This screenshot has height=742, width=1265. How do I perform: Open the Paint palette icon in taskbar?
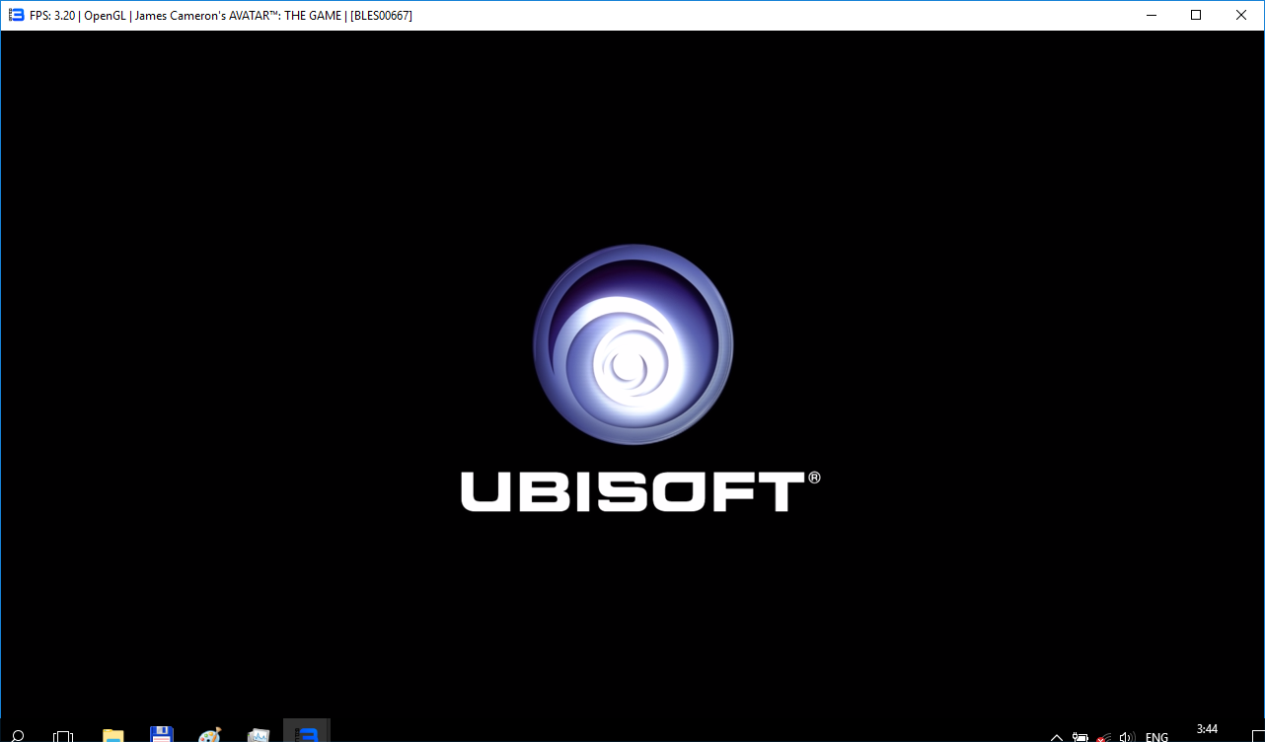(209, 735)
